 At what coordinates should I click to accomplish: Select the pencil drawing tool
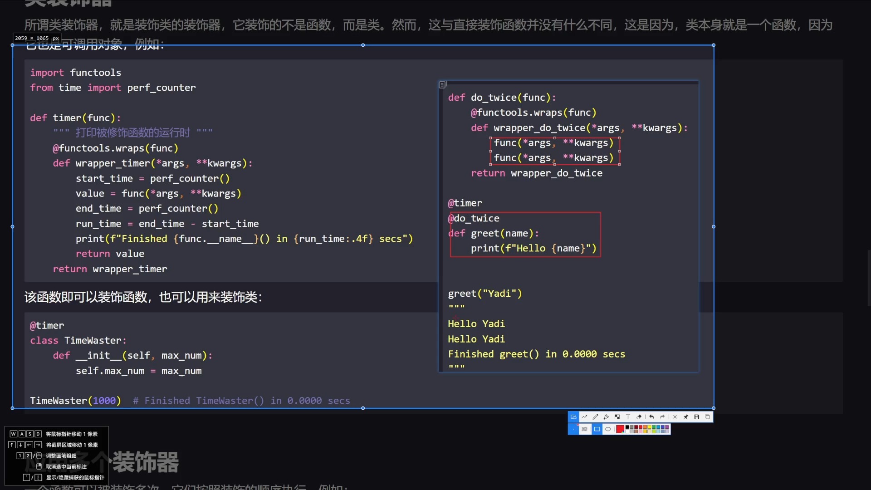(x=595, y=416)
